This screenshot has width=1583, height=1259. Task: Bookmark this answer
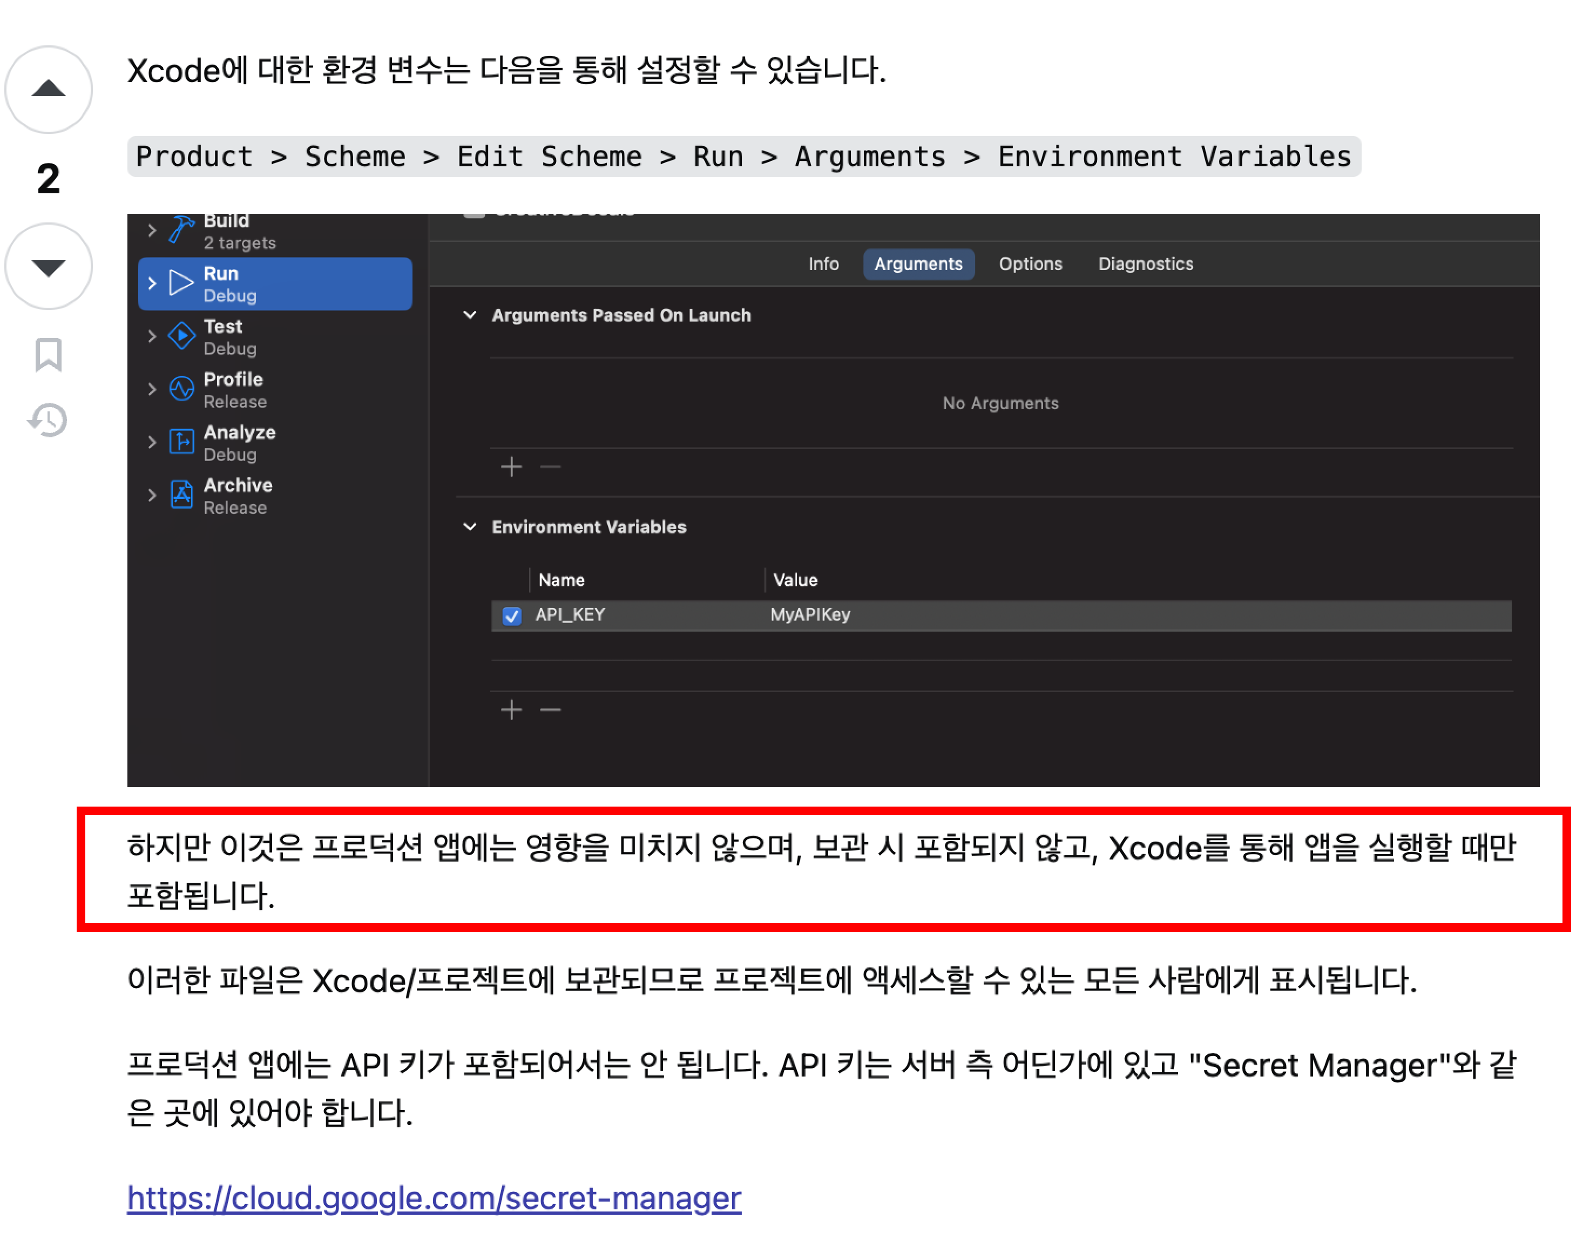(x=49, y=355)
